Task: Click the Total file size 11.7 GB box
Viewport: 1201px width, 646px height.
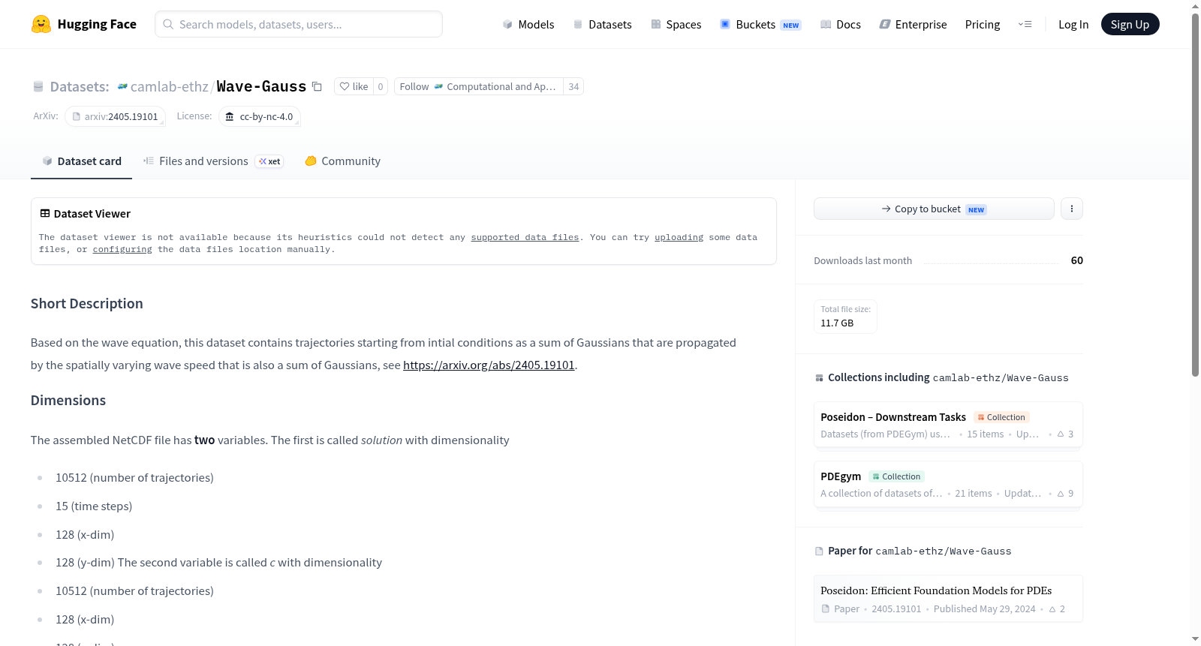Action: pyautogui.click(x=845, y=317)
